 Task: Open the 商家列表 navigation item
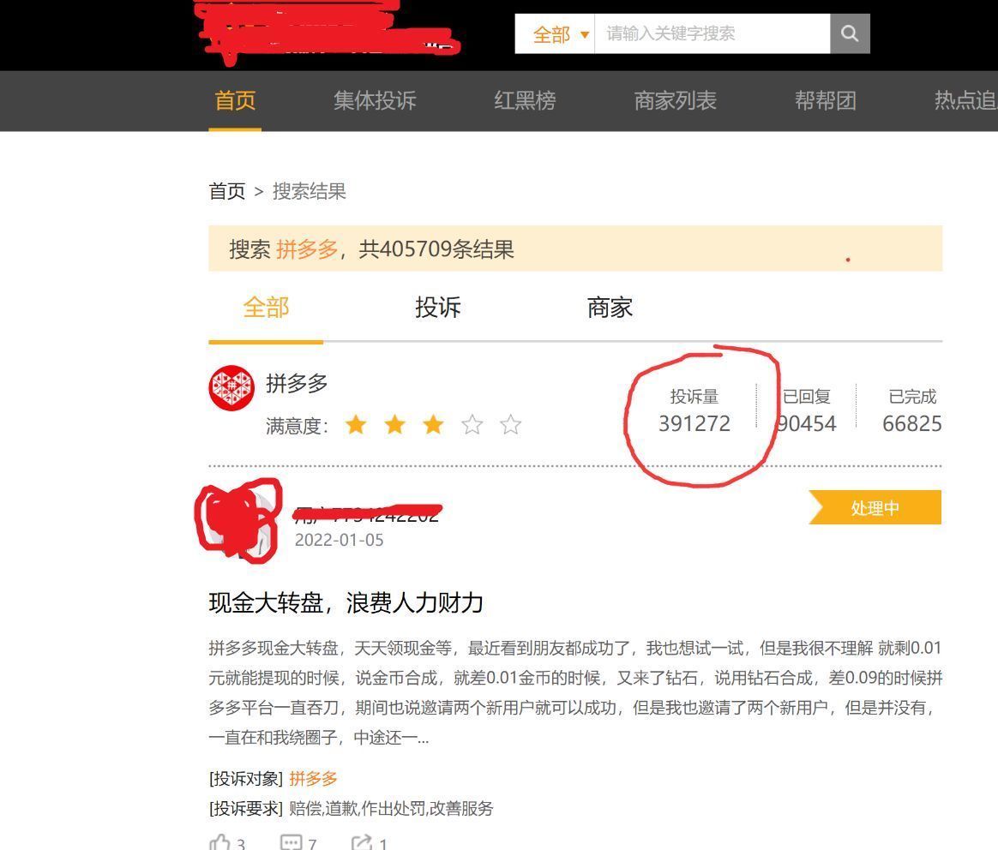click(x=676, y=100)
